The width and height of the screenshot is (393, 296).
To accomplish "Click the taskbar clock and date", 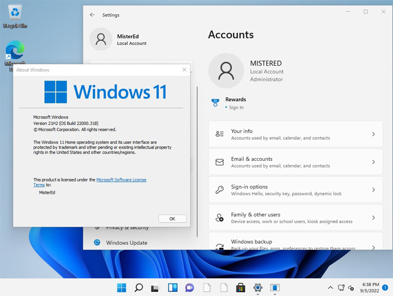I will [x=370, y=287].
